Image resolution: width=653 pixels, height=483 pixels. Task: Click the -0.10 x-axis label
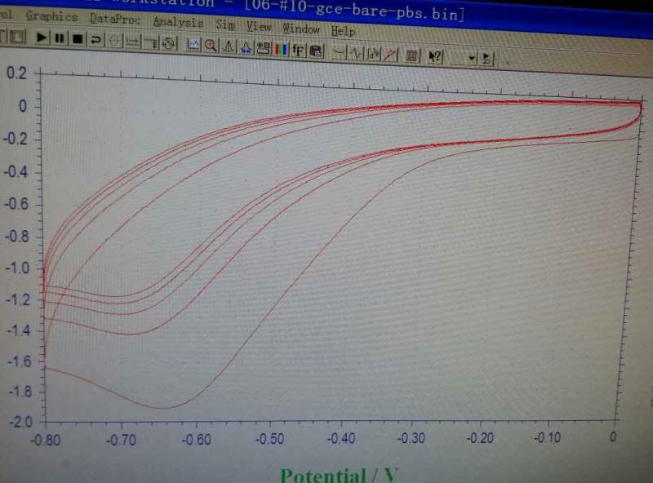coord(548,437)
